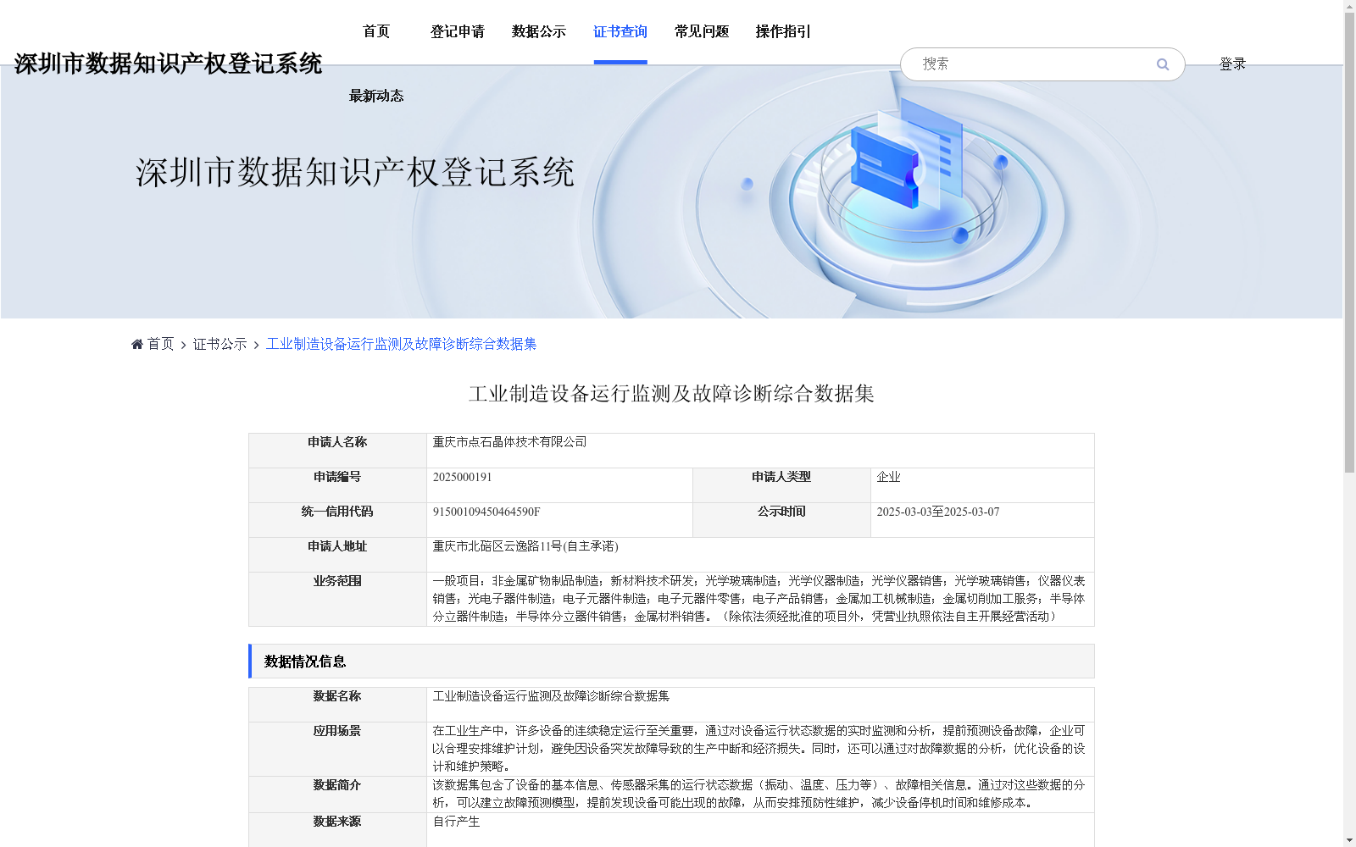Click the 申请编号 label cell
Viewport: 1356px width, 847px height.
click(337, 485)
